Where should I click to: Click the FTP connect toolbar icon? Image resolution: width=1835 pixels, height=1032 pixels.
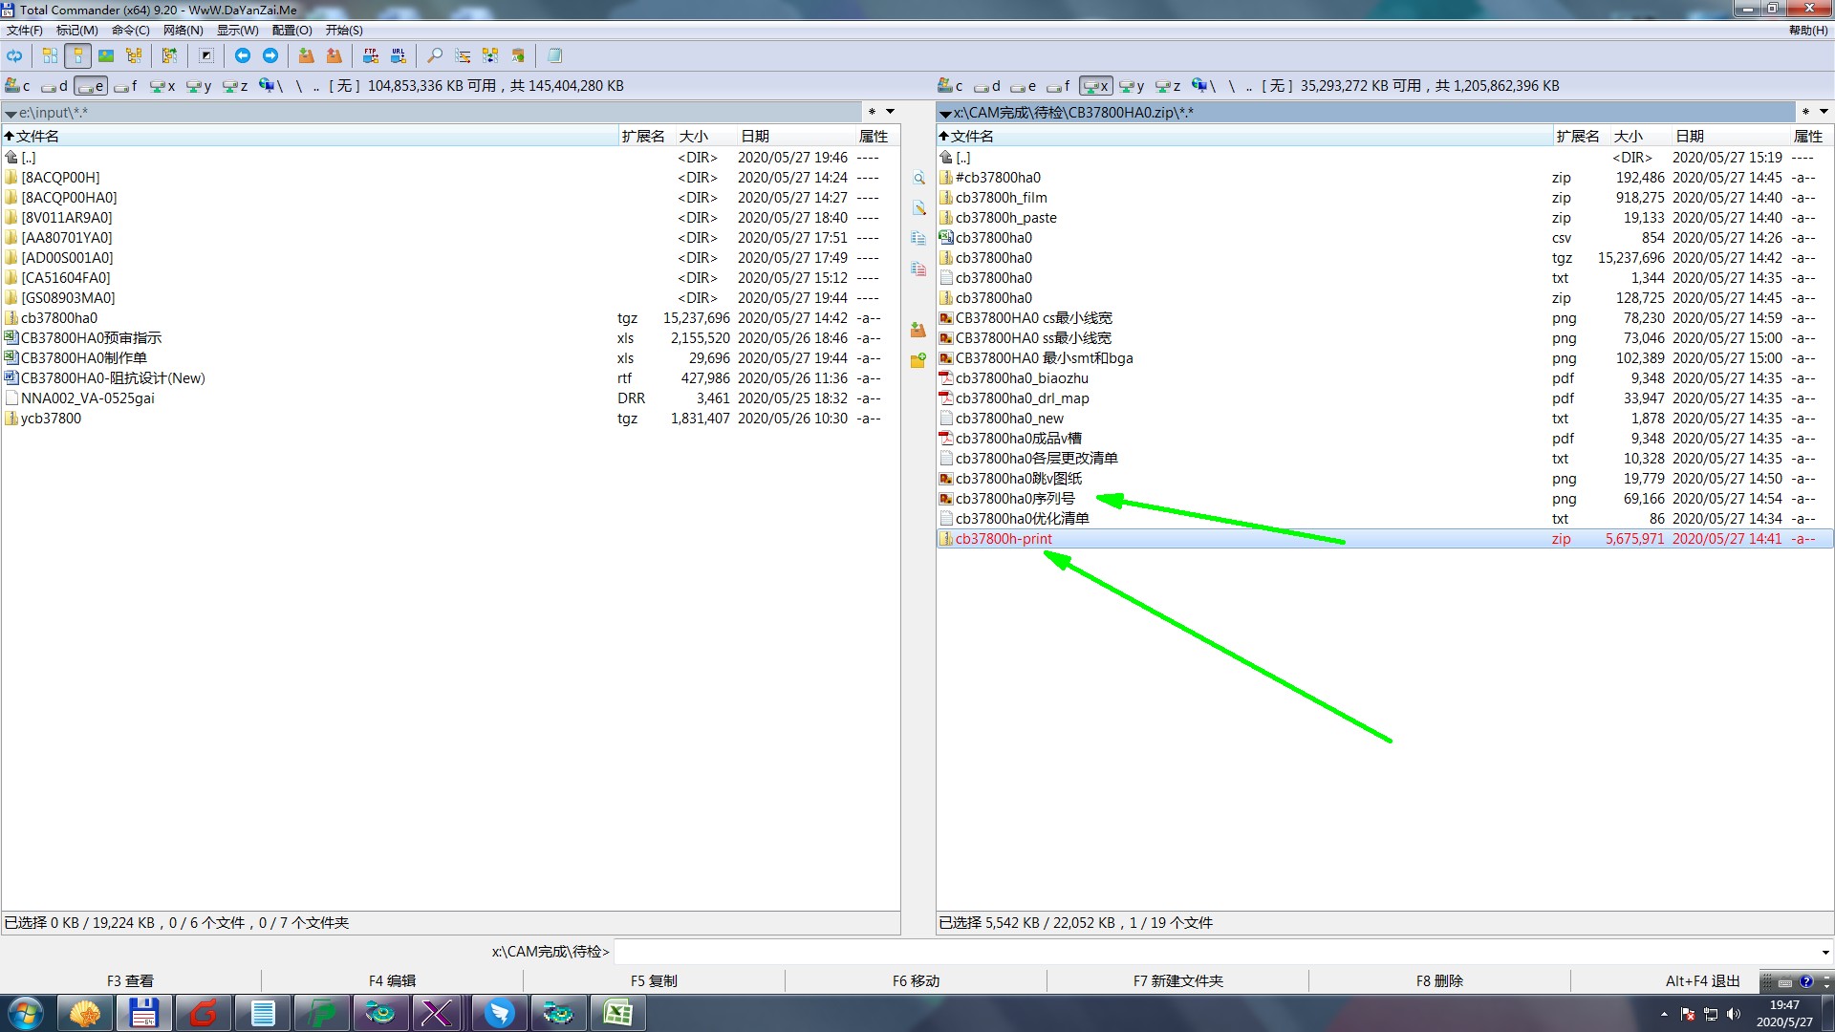tap(371, 55)
